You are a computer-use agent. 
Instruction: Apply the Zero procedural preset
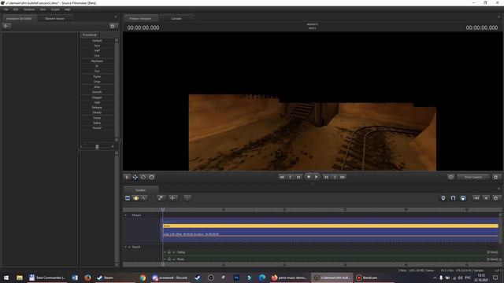[97, 46]
